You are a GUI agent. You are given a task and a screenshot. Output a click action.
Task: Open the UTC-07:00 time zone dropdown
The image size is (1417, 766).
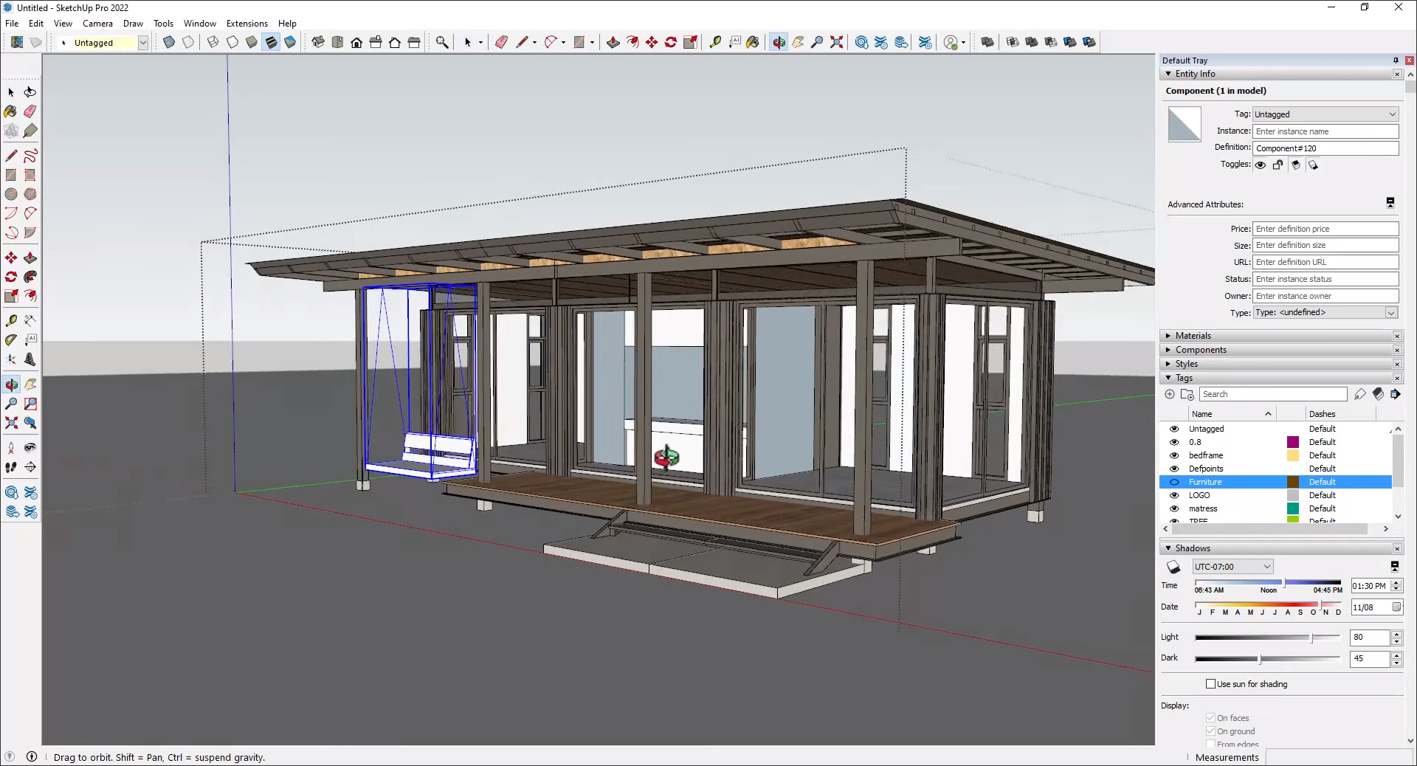[1233, 567]
